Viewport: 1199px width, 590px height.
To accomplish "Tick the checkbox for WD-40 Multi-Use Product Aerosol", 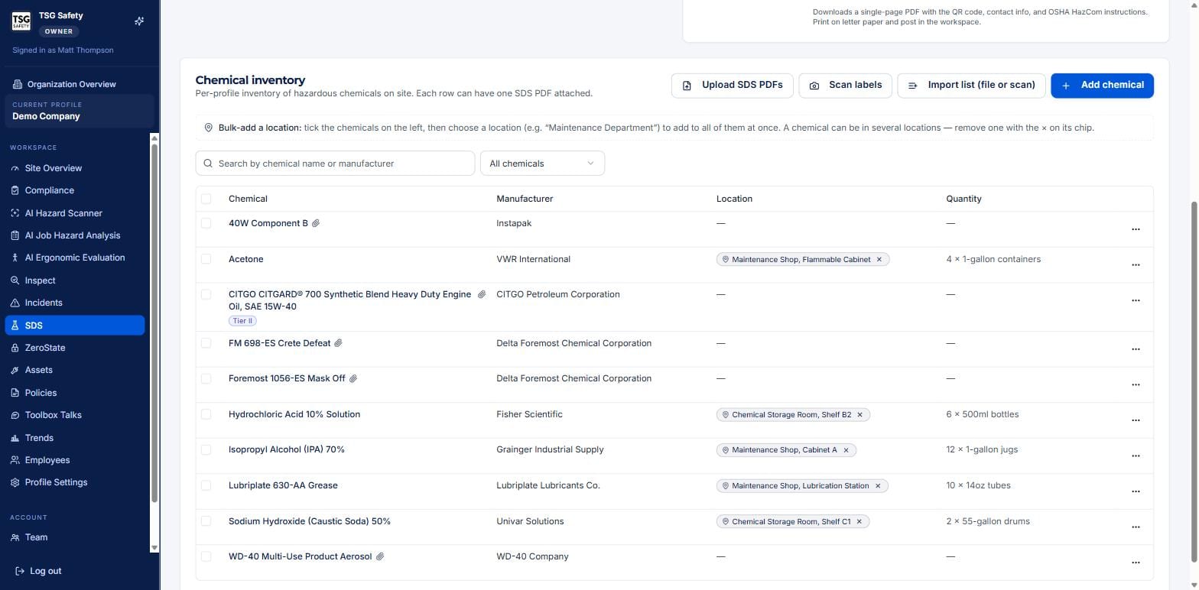I will 206,556.
